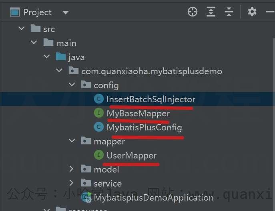Viewport: 275px width, 211px height.
Task: Expand the model package
Action: (71, 169)
